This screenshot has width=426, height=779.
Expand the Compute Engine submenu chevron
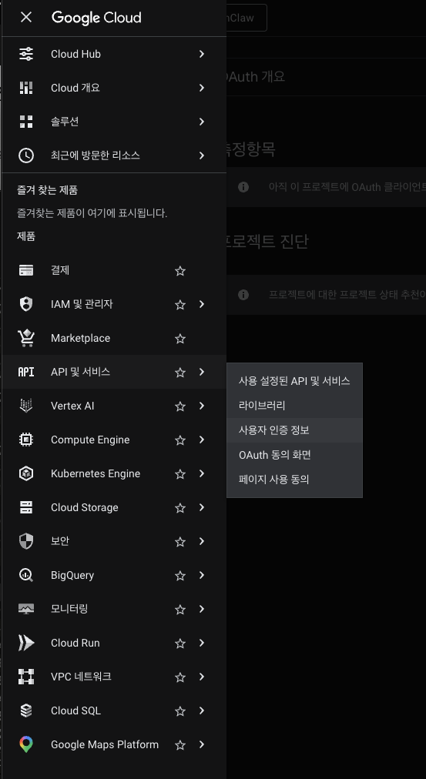[x=201, y=440]
